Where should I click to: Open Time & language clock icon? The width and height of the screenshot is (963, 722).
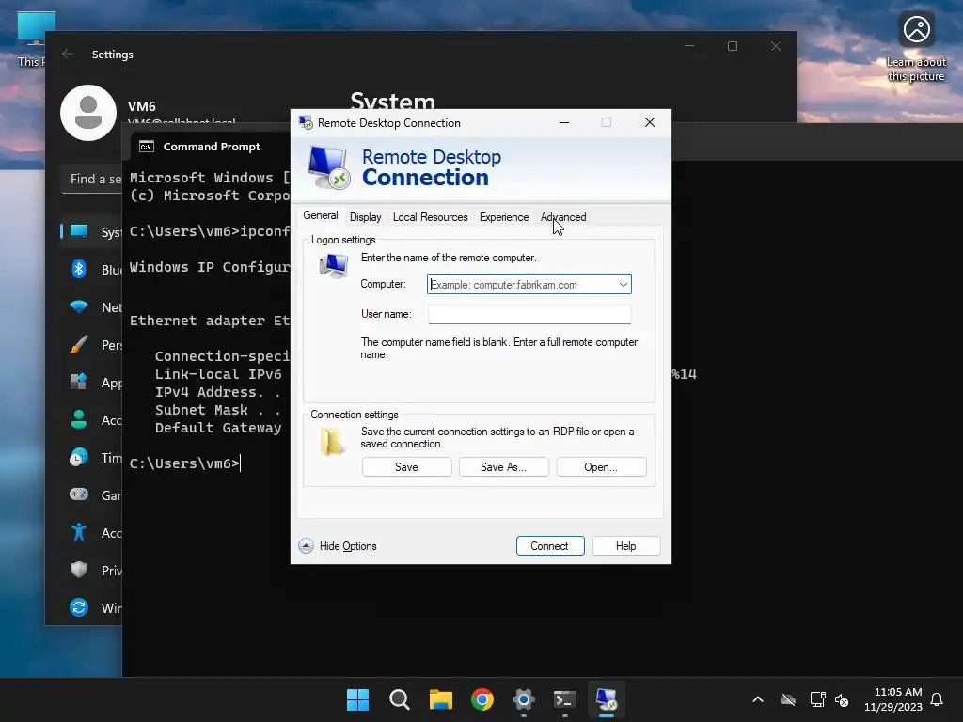pyautogui.click(x=79, y=458)
